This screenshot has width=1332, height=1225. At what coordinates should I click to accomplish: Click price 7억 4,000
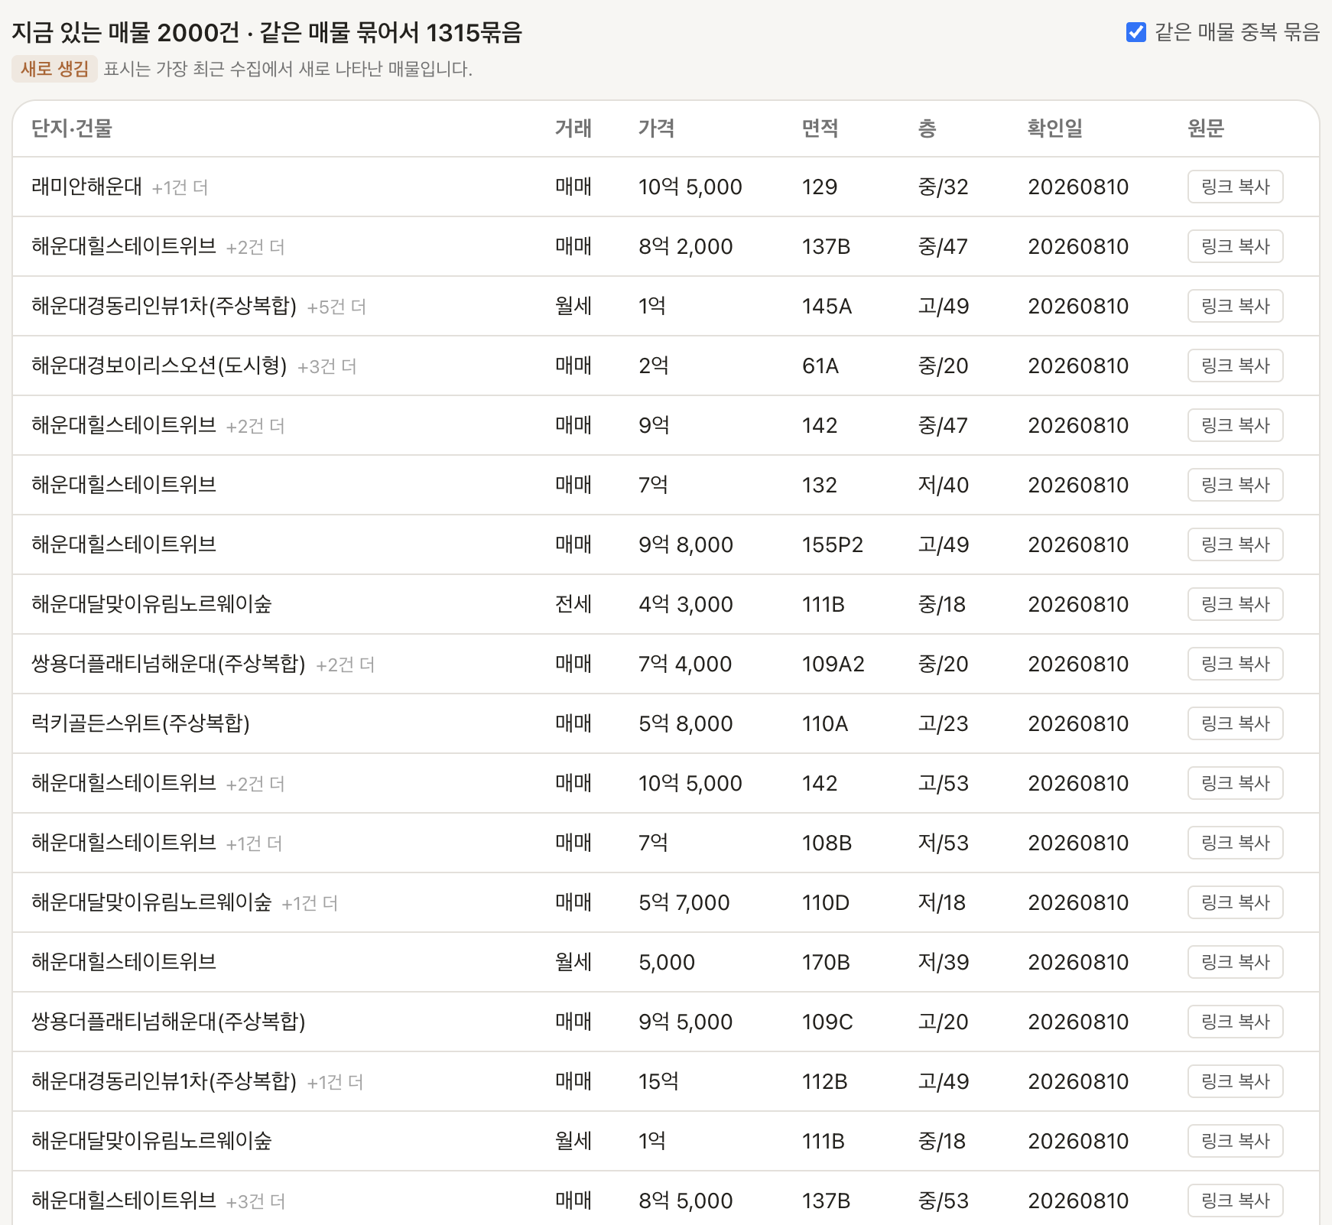pyautogui.click(x=685, y=664)
